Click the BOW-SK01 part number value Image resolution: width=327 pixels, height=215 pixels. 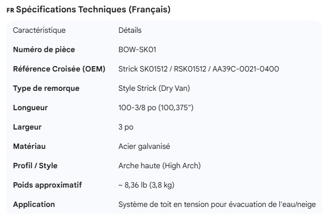137,49
